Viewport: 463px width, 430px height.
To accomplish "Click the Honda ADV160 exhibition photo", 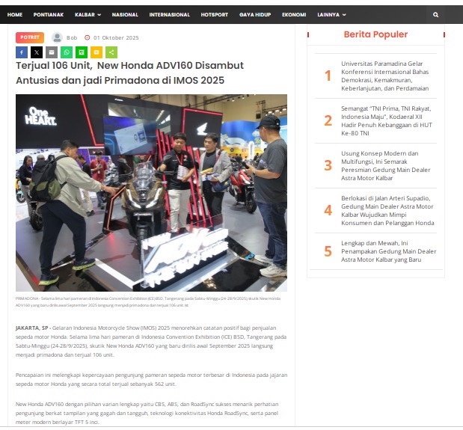I will pos(151,192).
